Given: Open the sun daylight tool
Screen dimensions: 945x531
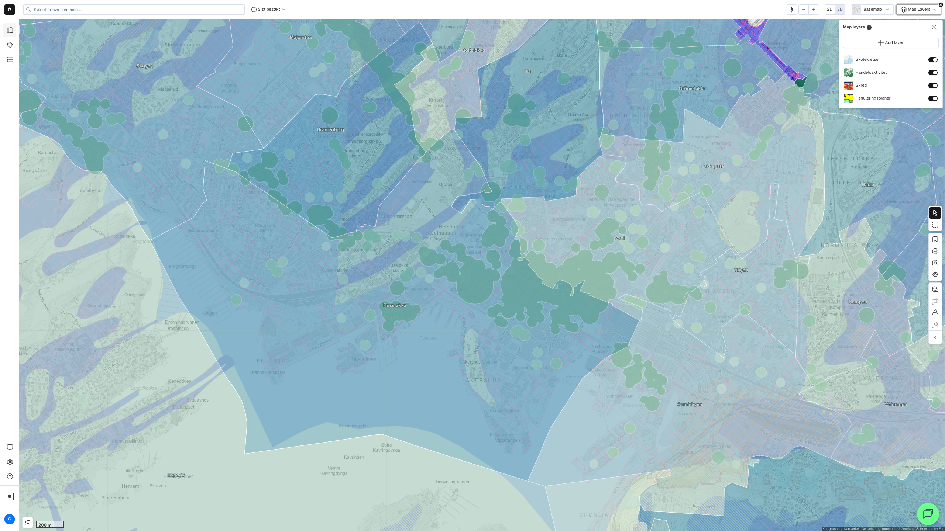Looking at the screenshot, I should point(935,301).
